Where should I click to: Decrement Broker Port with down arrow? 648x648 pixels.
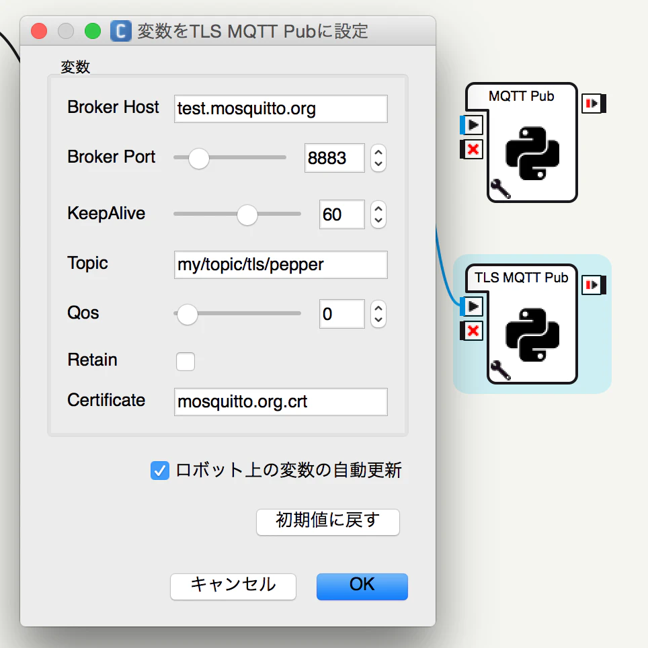378,164
